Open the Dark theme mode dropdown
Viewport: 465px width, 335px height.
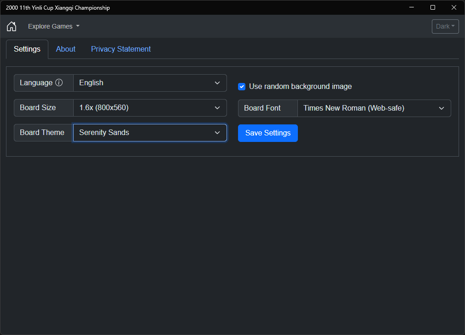click(445, 26)
